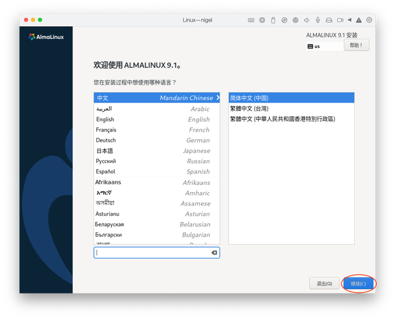395x319 pixels.
Task: Open the VM settings gear icon
Action: coord(369,20)
